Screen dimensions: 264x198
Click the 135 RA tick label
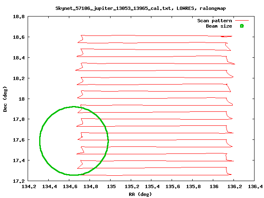tap(111, 186)
